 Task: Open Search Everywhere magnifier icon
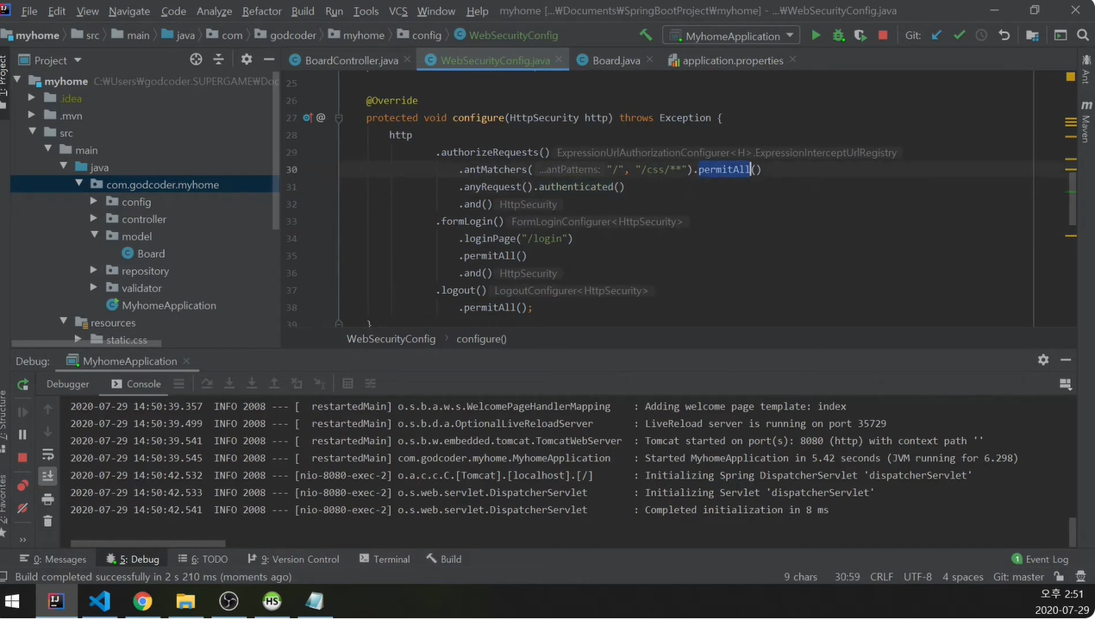pyautogui.click(x=1084, y=35)
